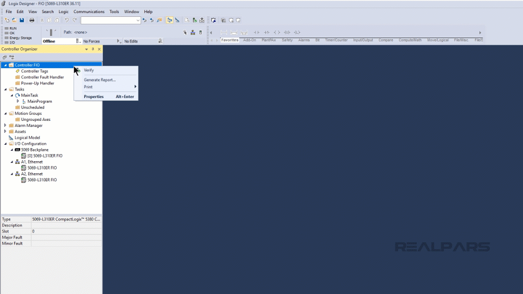
Task: Open Controller Organizer window options dropdown arrow
Action: [87, 49]
